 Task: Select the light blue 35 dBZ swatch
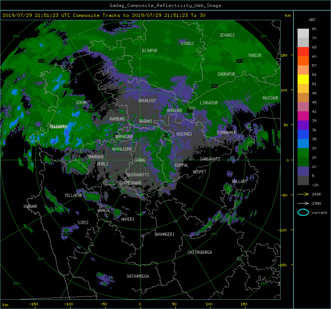point(303,143)
